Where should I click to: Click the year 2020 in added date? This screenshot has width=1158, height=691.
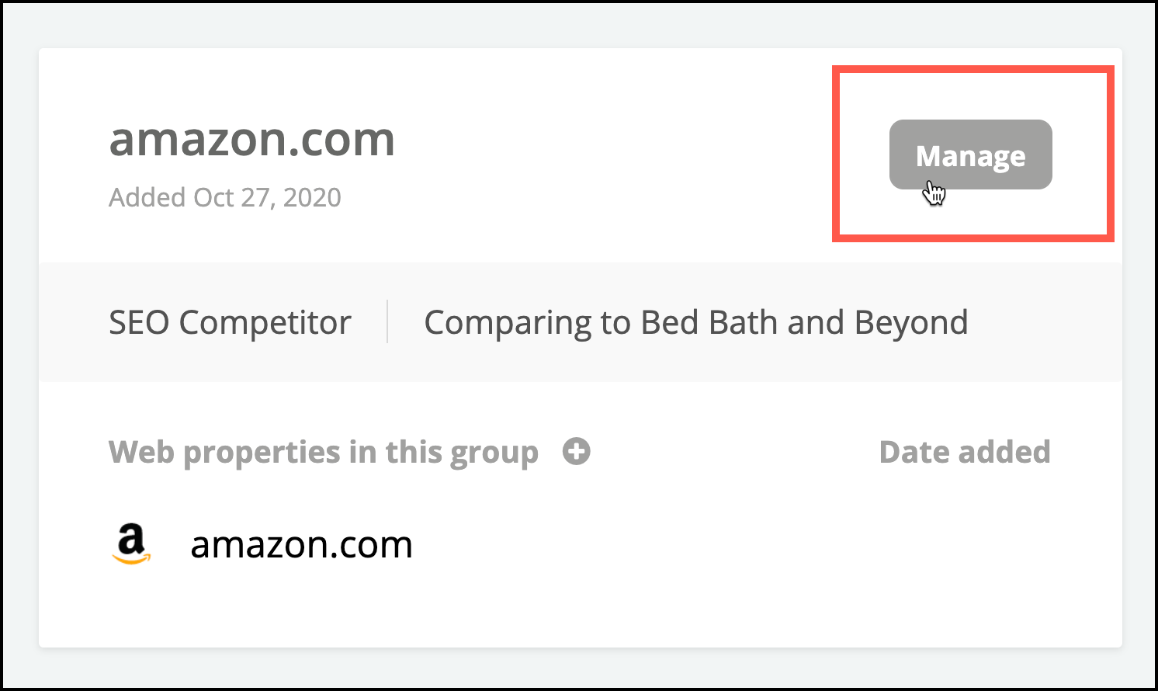pyautogui.click(x=312, y=197)
